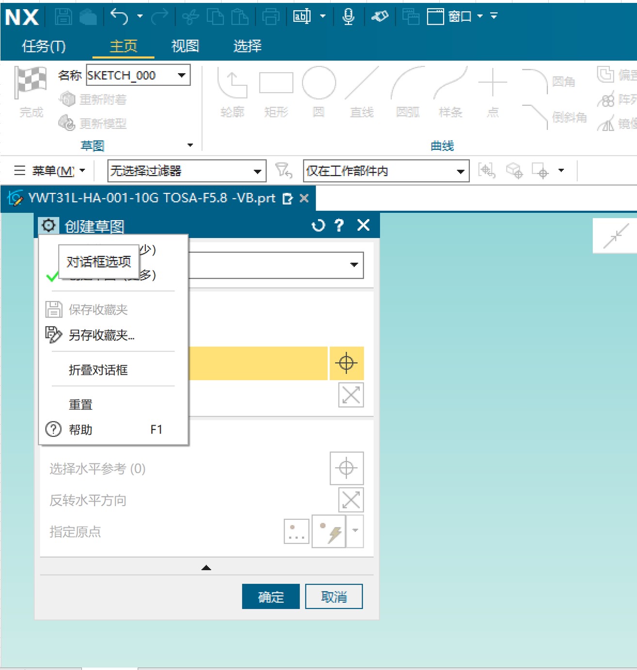Select the Profile (轮廓) curve tool

click(233, 92)
